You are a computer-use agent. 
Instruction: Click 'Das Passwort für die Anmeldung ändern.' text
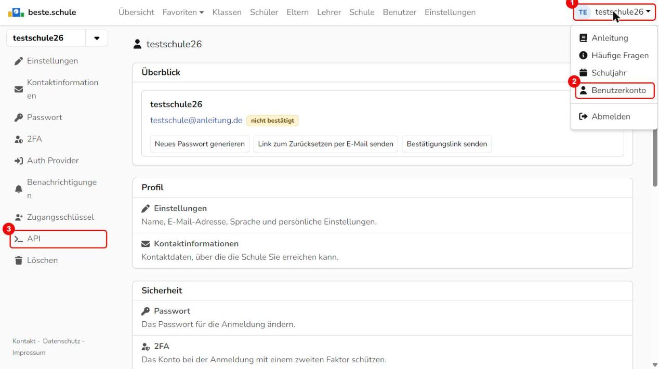(218, 325)
